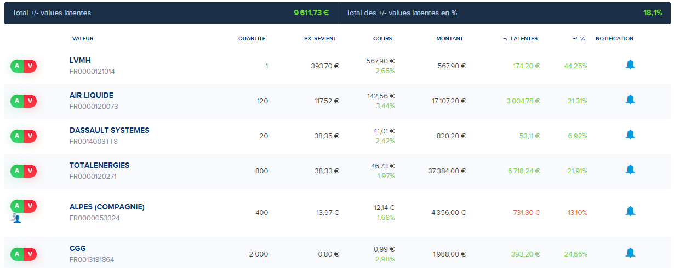Open the TotalEnergies notification bell
The image size is (674, 268).
point(630,170)
